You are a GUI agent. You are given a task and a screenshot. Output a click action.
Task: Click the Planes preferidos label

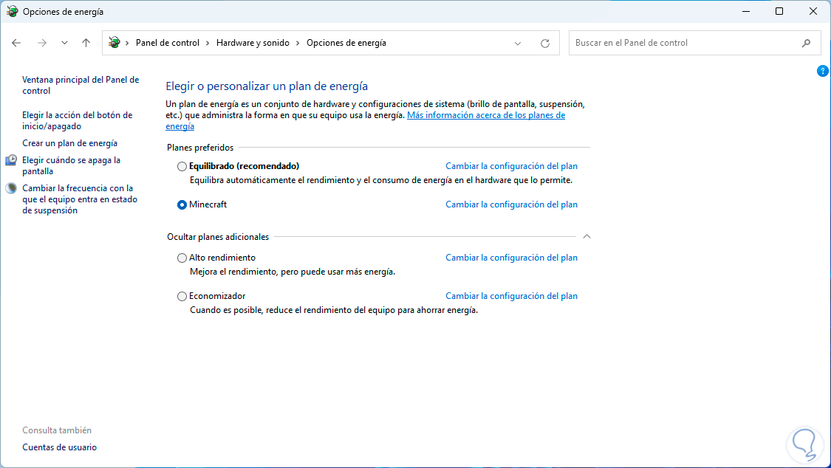pos(200,148)
